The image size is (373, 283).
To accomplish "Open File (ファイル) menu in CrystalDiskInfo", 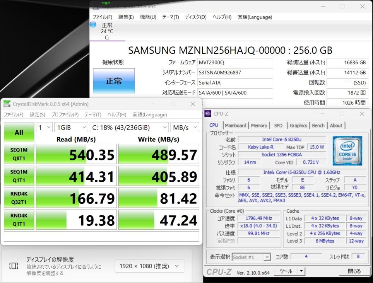I will [102, 17].
